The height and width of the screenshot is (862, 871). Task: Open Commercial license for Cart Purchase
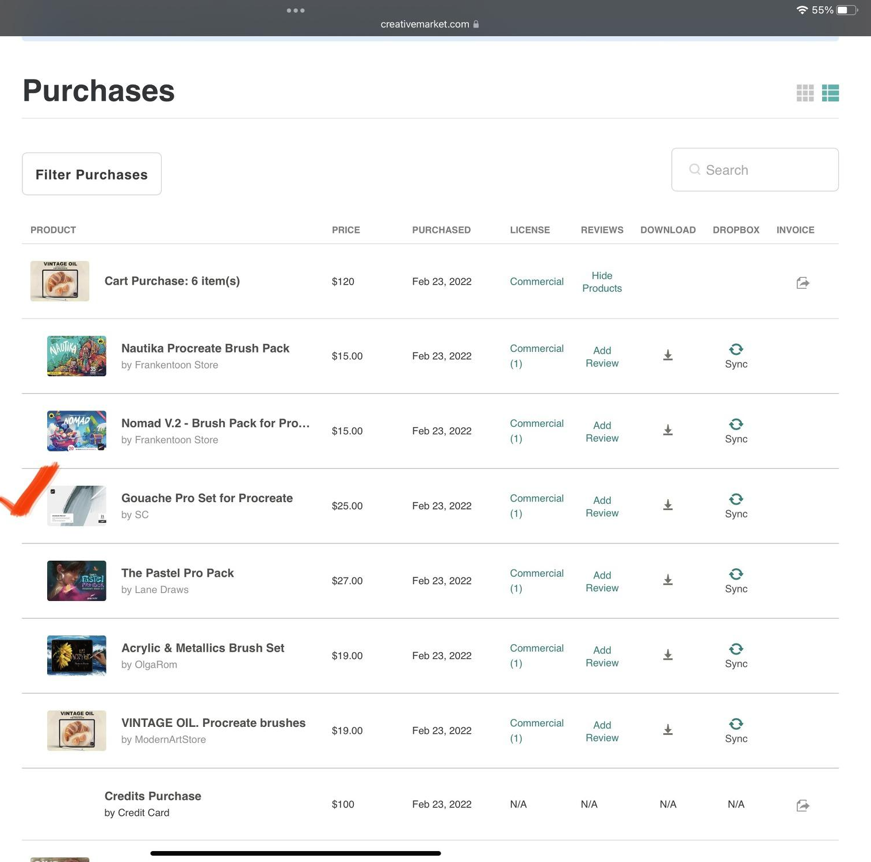(x=536, y=281)
